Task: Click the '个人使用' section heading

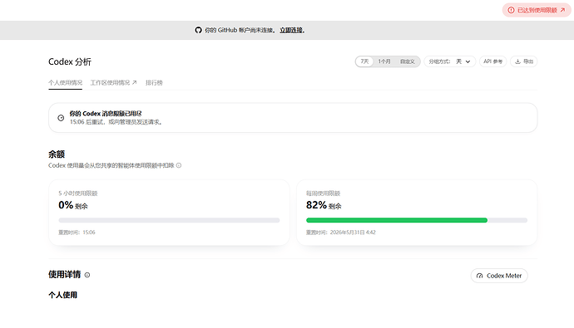Action: click(x=62, y=295)
